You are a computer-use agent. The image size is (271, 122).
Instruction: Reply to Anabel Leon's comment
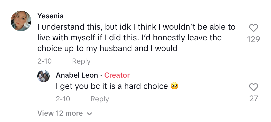tap(100, 99)
